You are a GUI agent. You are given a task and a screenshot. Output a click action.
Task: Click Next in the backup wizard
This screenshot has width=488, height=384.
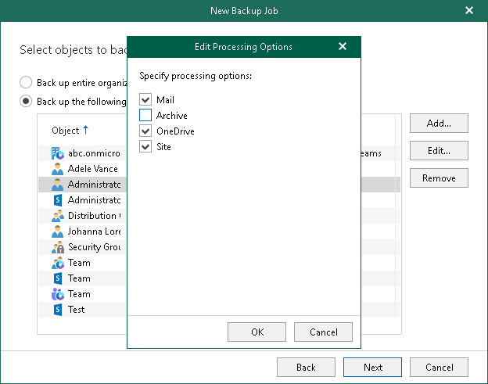coord(372,368)
